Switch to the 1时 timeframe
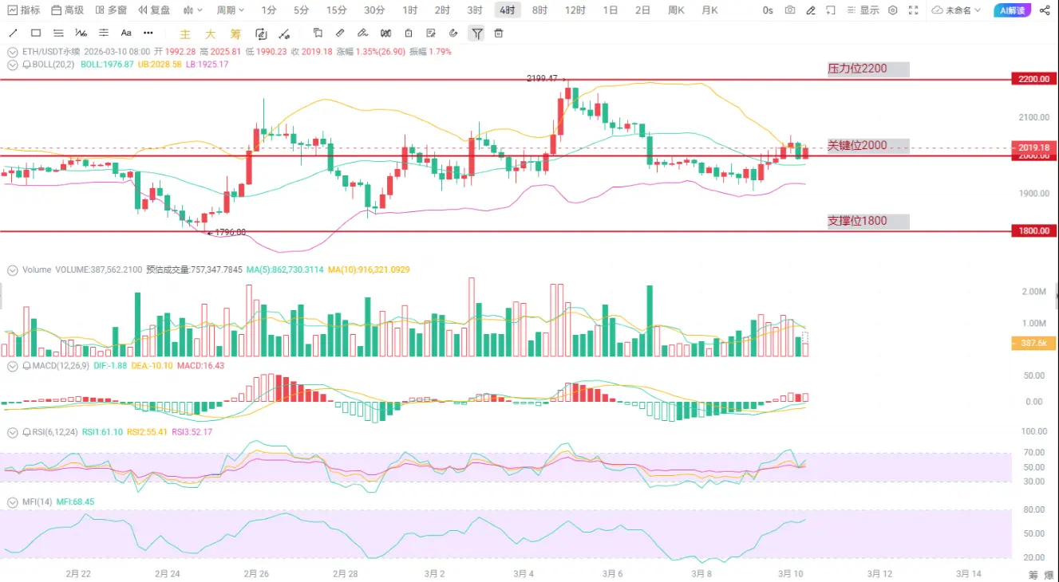The height and width of the screenshot is (582, 1059). pos(409,10)
